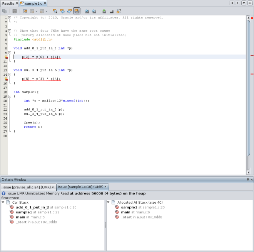The image size is (254, 252).
Task: Collapse the copyright comment fold at line 1
Action: coord(10,17)
